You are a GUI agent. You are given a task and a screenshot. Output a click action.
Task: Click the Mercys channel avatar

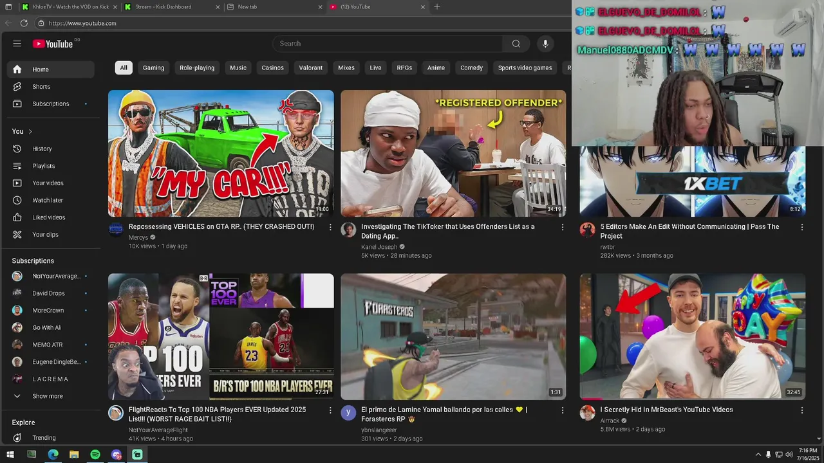(116, 230)
